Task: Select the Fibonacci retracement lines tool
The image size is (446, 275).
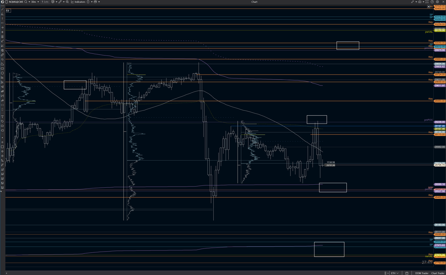Action: [3, 36]
